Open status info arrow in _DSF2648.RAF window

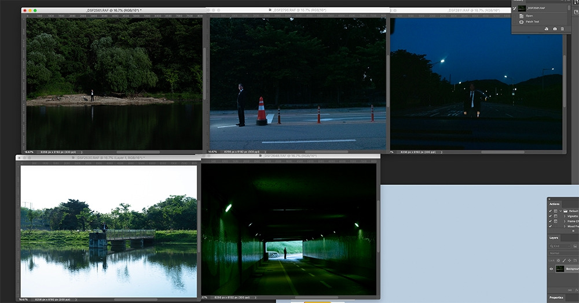click(x=254, y=297)
